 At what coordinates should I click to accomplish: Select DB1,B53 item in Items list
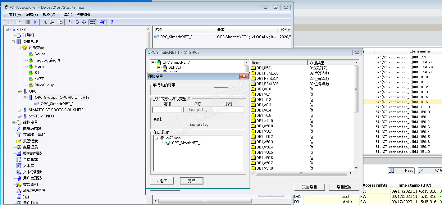tap(263, 68)
